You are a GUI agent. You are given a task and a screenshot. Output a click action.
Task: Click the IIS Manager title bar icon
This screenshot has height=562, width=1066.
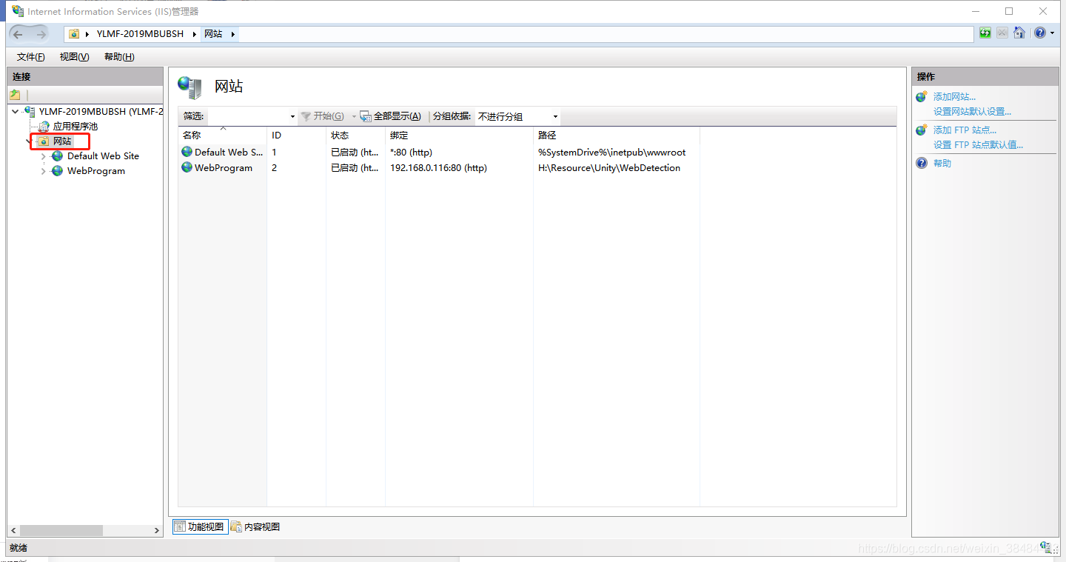18,11
